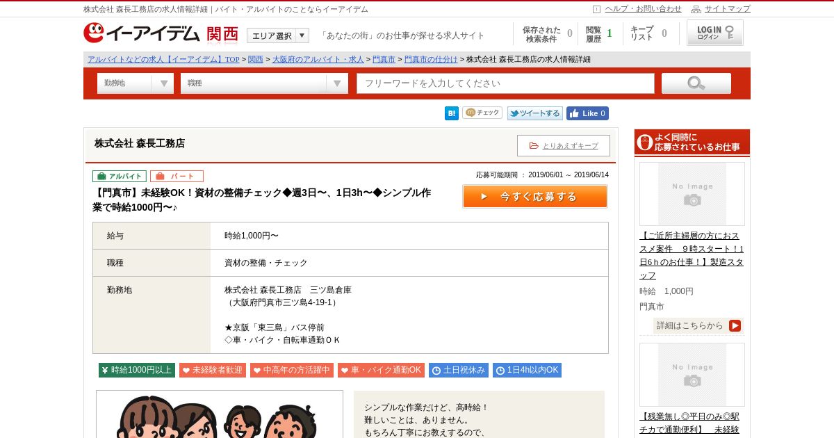The image size is (834, 438).
Task: Open the エリア選択 dropdown
Action: coord(278,35)
